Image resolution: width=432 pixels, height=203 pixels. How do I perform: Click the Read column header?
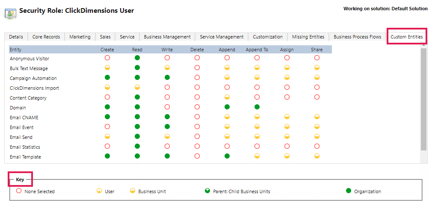tap(137, 50)
